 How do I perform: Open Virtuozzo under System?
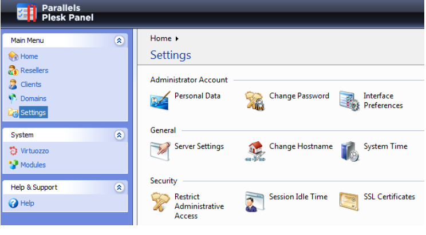33,151
